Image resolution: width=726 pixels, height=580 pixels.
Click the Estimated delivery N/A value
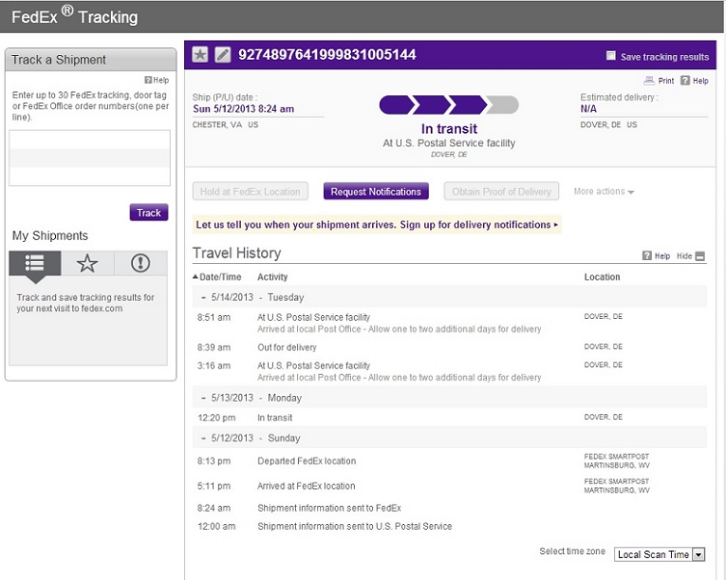pyautogui.click(x=588, y=109)
